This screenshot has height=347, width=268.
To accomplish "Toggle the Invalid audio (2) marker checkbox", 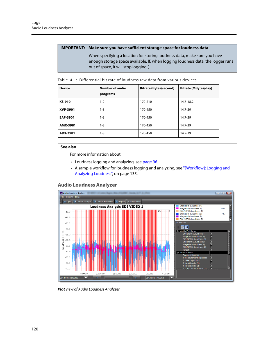I will (211, 266).
